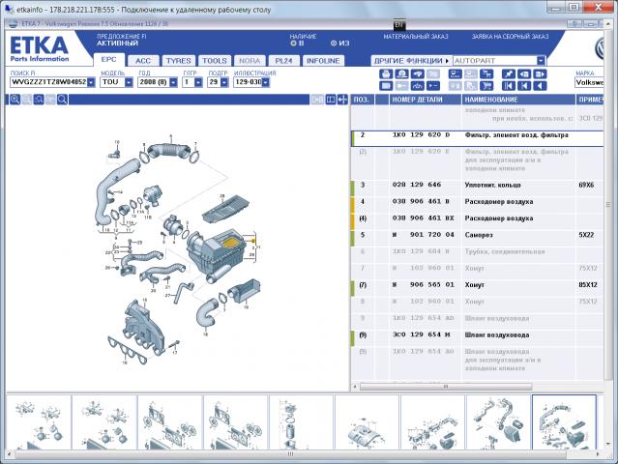Open the ПОДГР subgroup dropdown showing 29

[x=224, y=82]
